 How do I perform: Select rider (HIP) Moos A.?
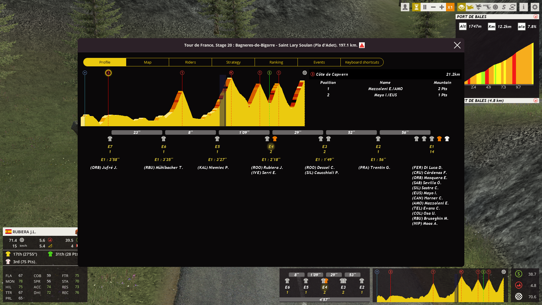[x=425, y=223]
